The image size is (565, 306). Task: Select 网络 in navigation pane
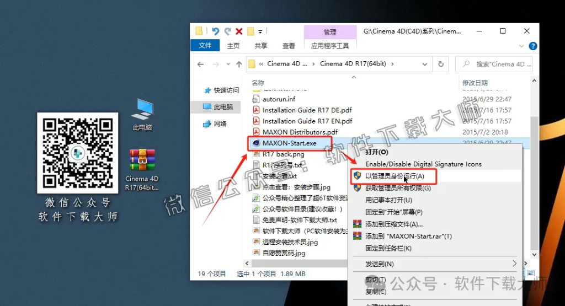pyautogui.click(x=215, y=124)
